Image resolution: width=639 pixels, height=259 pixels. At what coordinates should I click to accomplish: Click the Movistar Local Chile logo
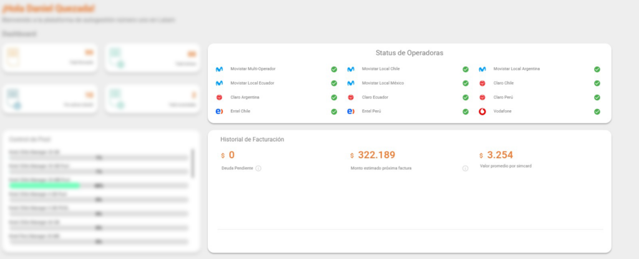[351, 69]
